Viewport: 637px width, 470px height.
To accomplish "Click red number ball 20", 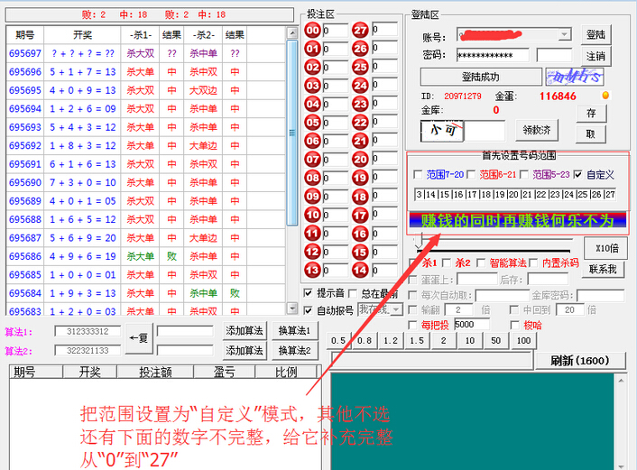I will [360, 160].
